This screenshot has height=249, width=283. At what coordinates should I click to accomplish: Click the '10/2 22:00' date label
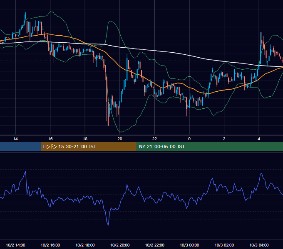155,245
